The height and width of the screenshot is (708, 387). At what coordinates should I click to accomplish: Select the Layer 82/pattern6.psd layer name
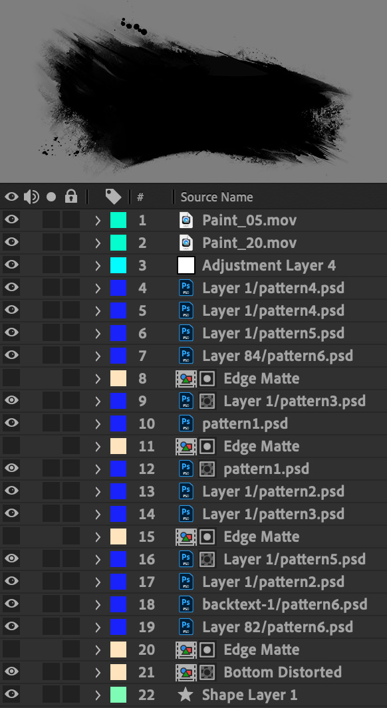(278, 627)
